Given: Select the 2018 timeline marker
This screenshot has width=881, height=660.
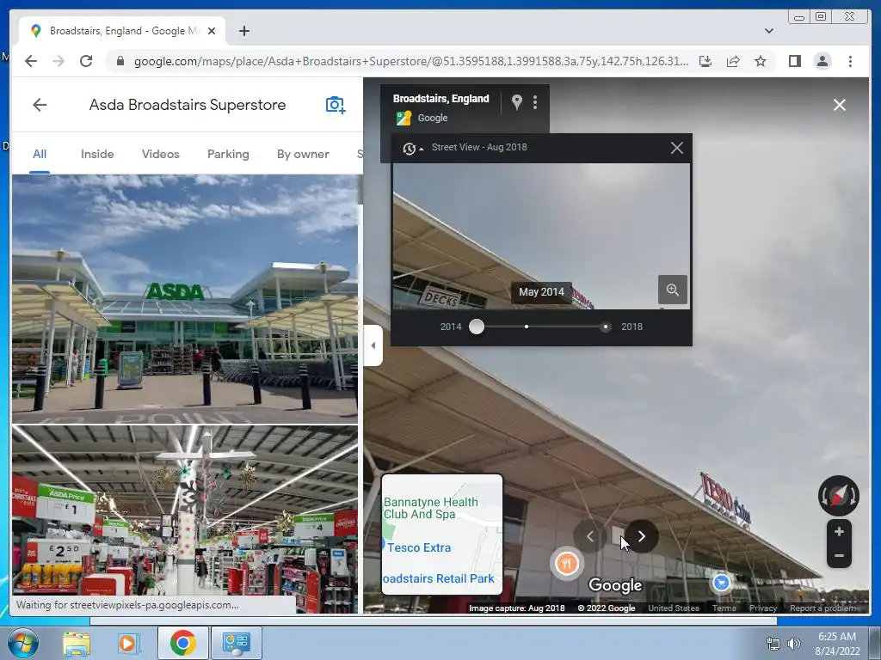Looking at the screenshot, I should 605,327.
